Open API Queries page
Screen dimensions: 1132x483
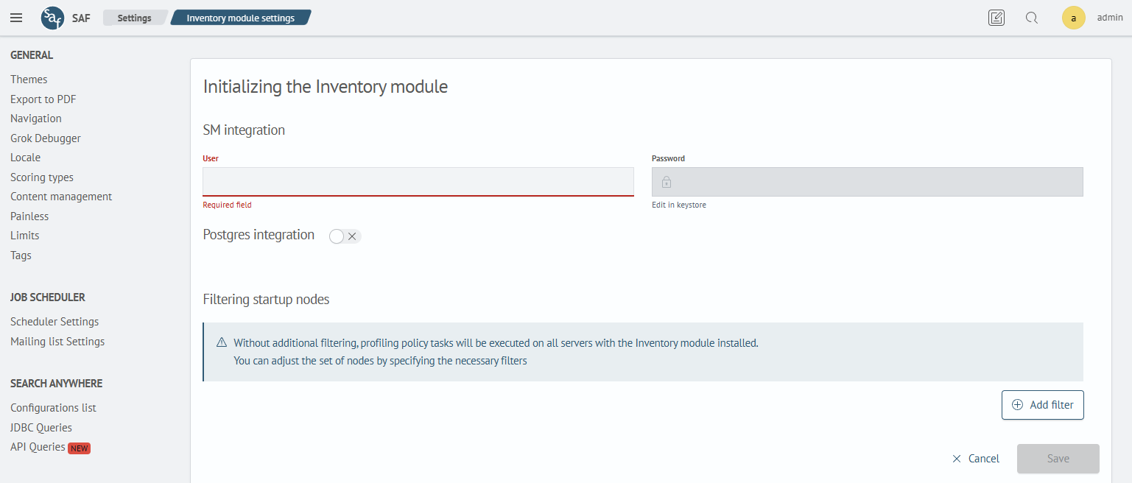click(38, 447)
